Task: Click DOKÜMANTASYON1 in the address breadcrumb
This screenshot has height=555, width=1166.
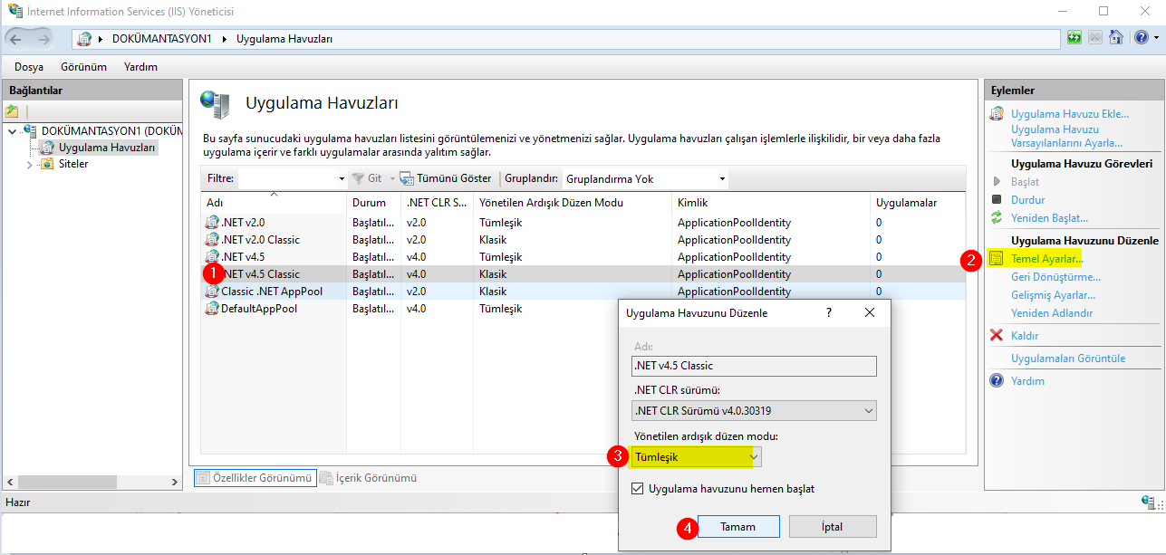Action: [x=162, y=39]
